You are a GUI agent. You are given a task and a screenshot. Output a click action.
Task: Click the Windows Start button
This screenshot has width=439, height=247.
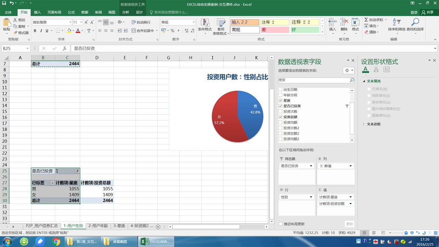pos(7,242)
